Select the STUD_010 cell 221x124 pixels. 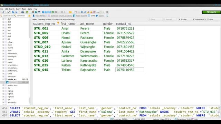(42, 47)
